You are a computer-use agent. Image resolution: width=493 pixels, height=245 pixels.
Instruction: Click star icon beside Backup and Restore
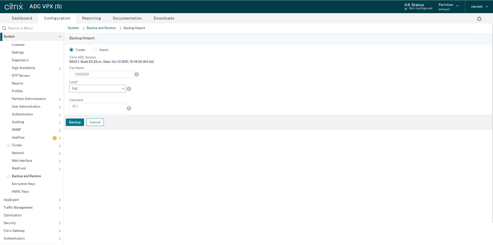coord(9,176)
